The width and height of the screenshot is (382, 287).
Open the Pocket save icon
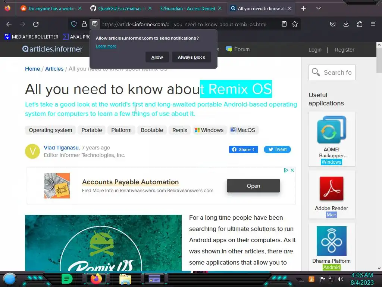coord(332,24)
